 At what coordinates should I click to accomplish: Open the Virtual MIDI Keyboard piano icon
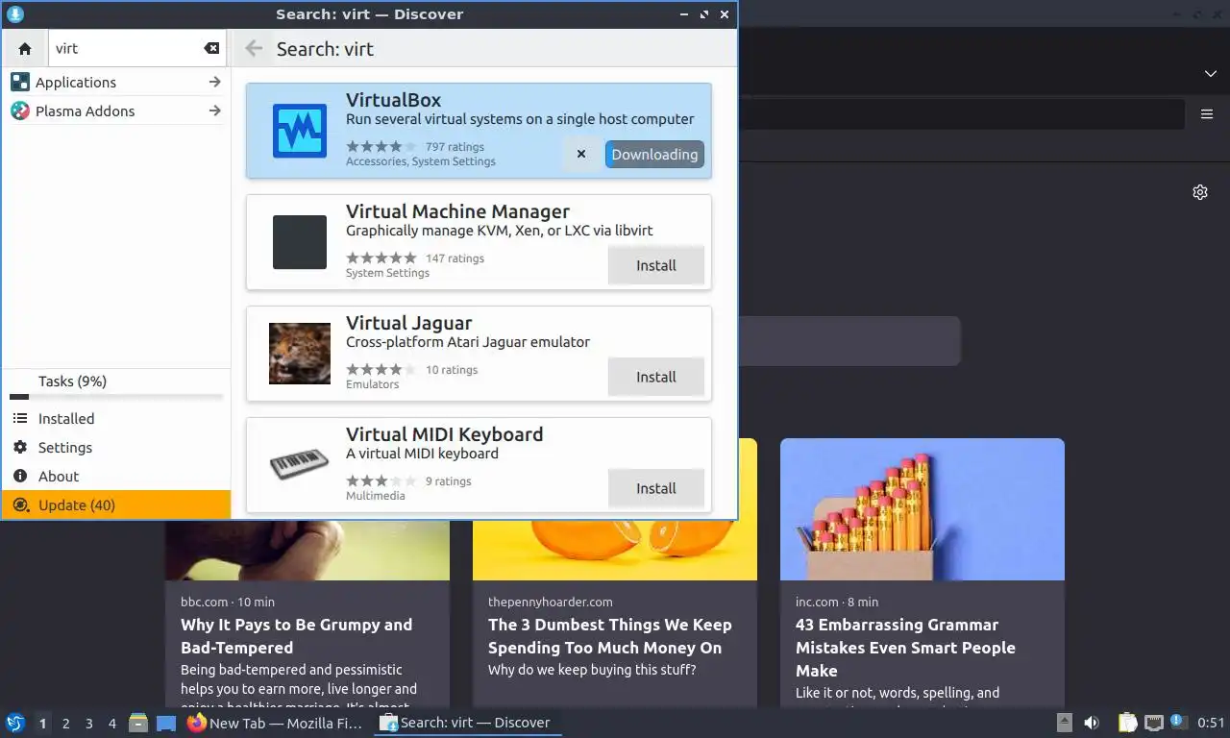point(299,465)
